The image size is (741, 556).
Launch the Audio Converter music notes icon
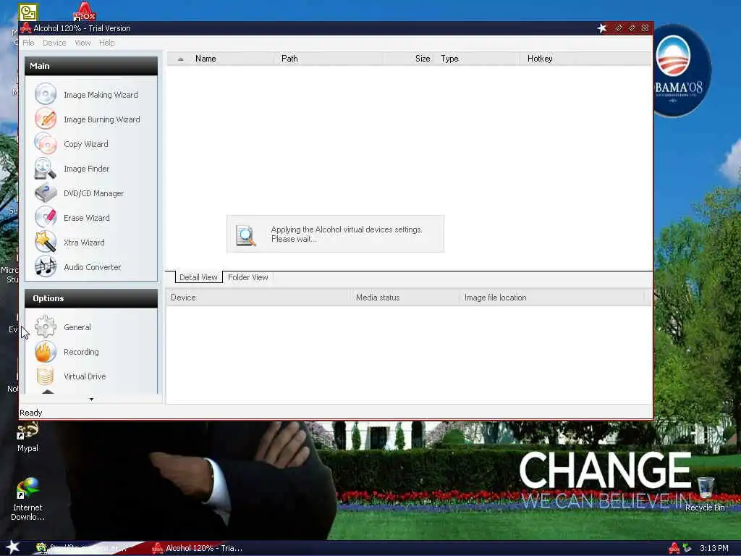46,266
